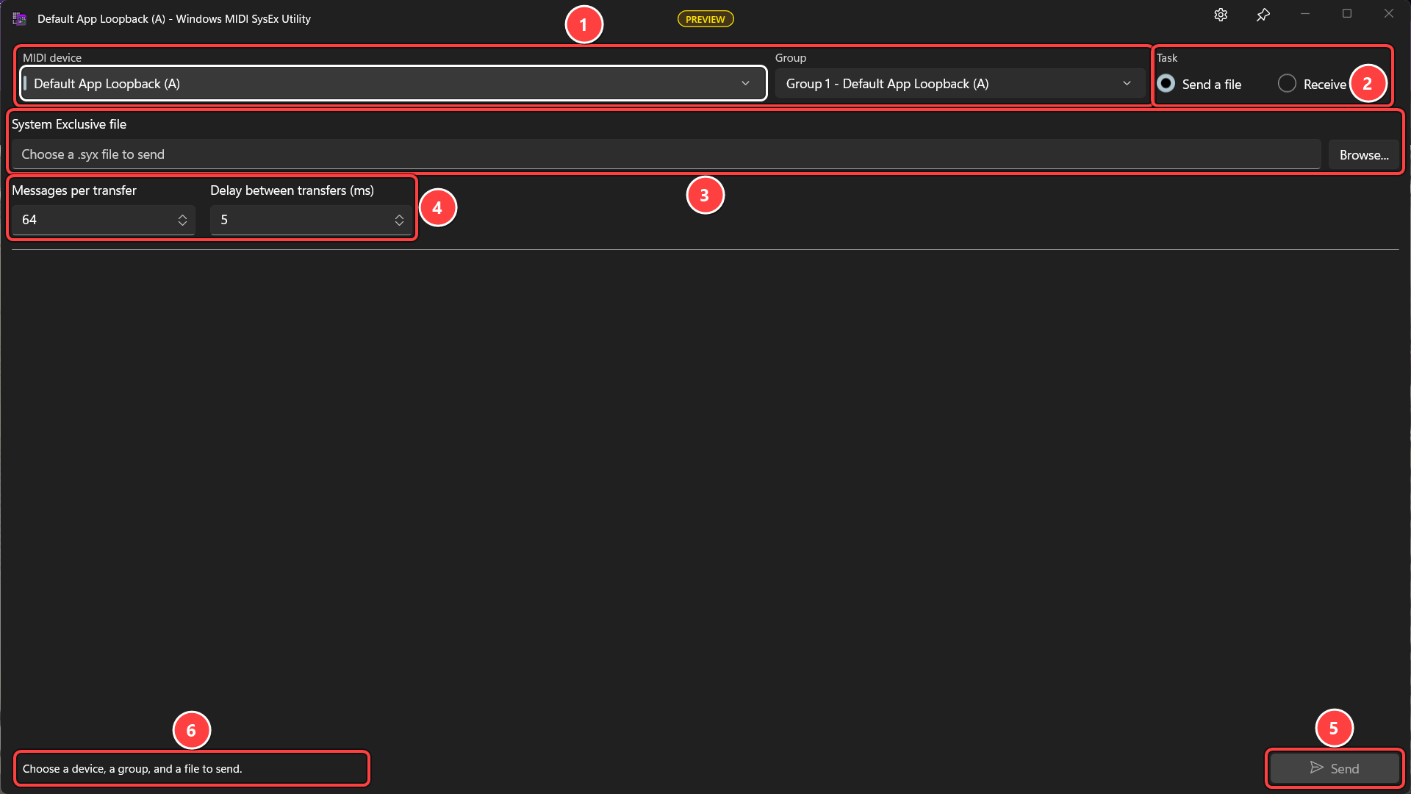Screen dimensions: 1411x794
Task: Click the MIDI SysEx app icon in title bar
Action: 19,19
